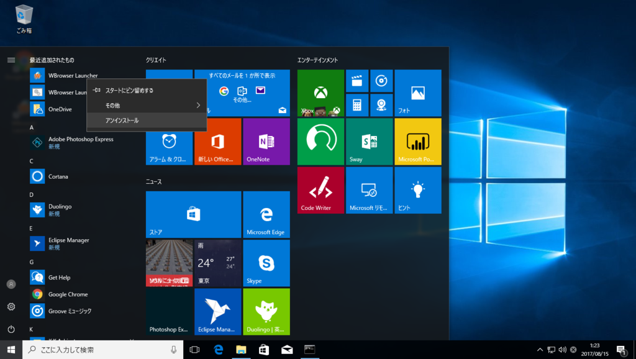Click the 最近追加されたもの section header
The height and width of the screenshot is (359, 636).
[52, 60]
